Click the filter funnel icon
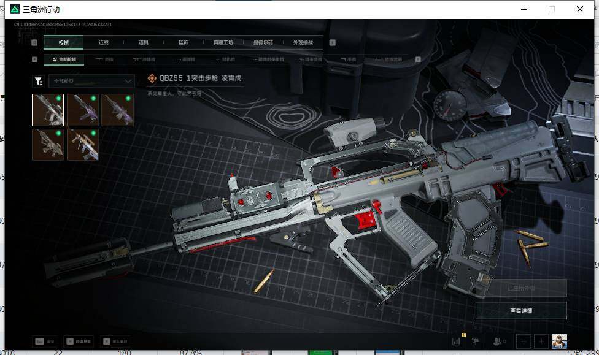Viewport: 599px width, 355px height. [39, 82]
